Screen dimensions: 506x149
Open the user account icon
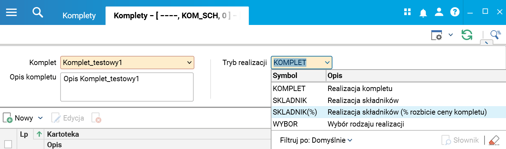(439, 12)
